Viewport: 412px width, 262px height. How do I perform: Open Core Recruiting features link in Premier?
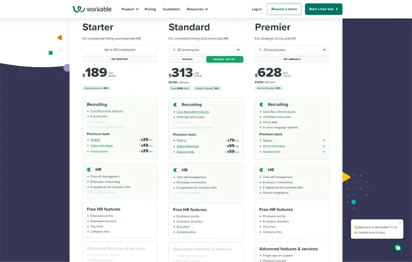click(279, 112)
